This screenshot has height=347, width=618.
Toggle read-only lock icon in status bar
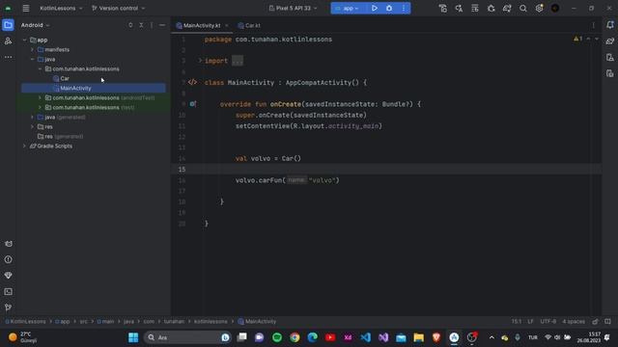point(595,321)
